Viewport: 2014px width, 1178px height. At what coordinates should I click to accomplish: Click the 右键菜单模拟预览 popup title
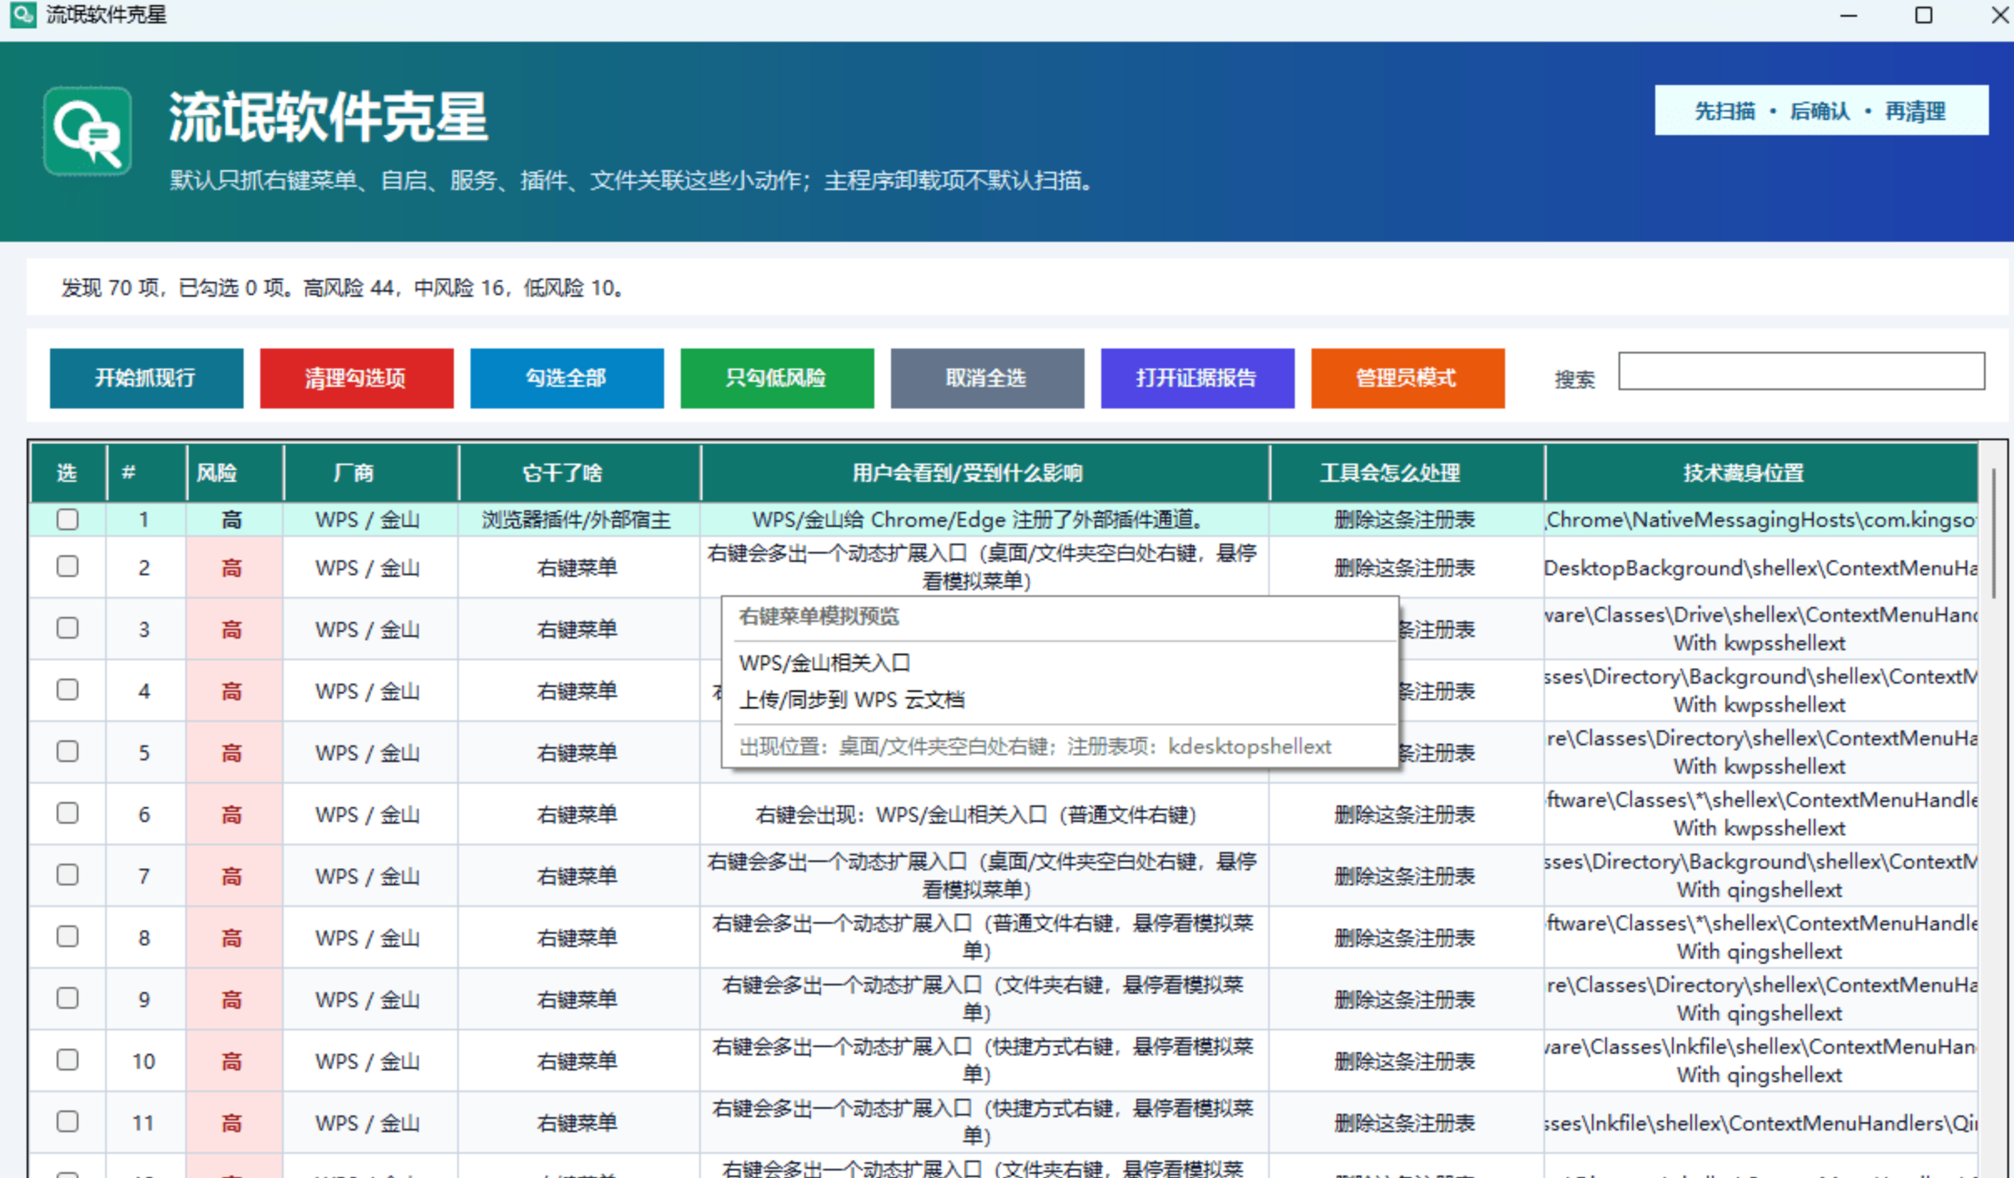tap(819, 616)
